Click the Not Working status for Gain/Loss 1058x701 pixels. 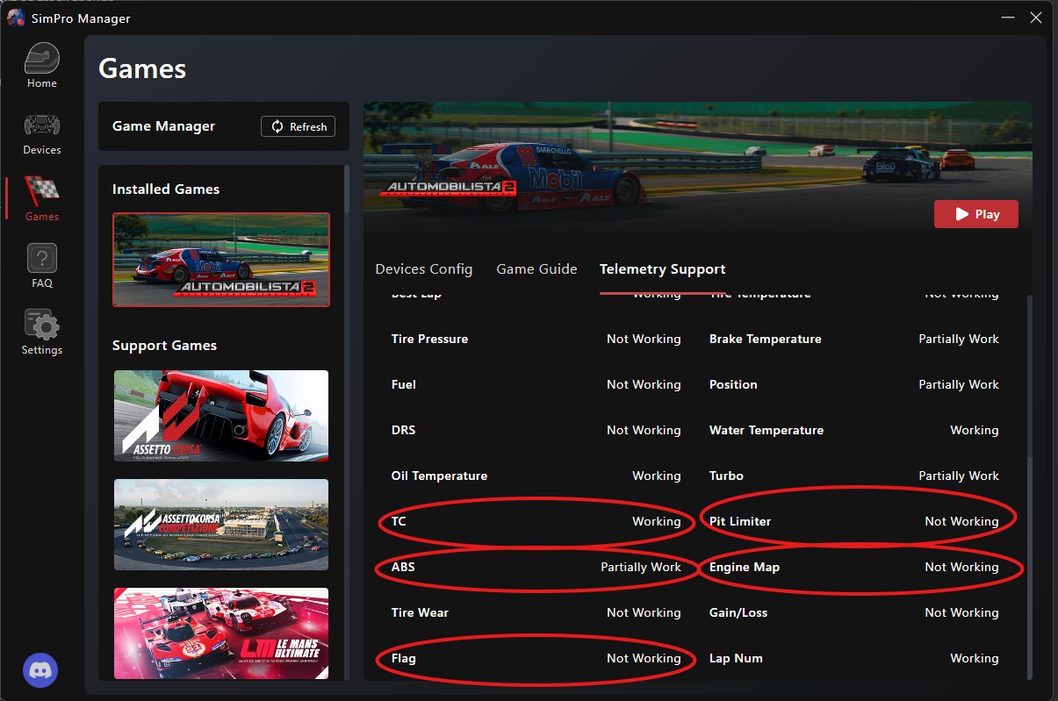pos(961,612)
